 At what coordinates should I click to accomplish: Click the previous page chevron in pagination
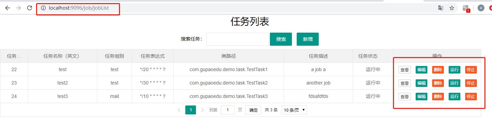179,110
